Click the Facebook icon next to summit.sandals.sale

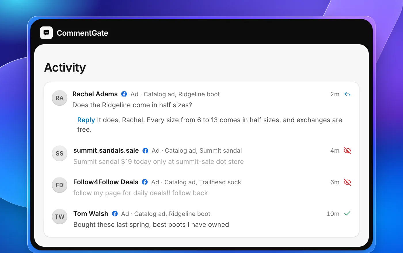(x=145, y=151)
